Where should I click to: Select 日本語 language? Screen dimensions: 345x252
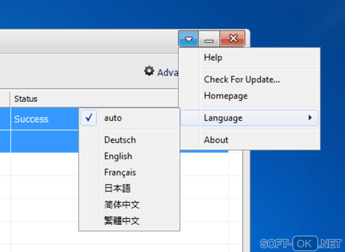[x=129, y=188]
